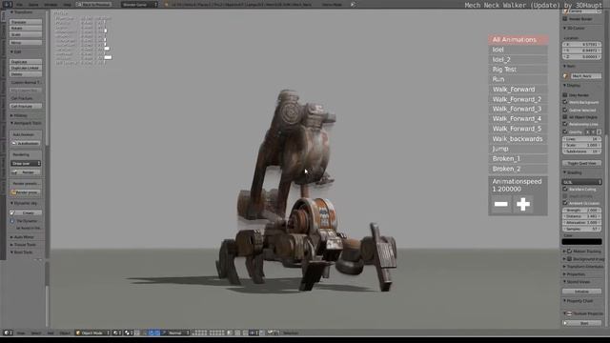Click the grid Lines value field
610x343 pixels.
(x=582, y=139)
